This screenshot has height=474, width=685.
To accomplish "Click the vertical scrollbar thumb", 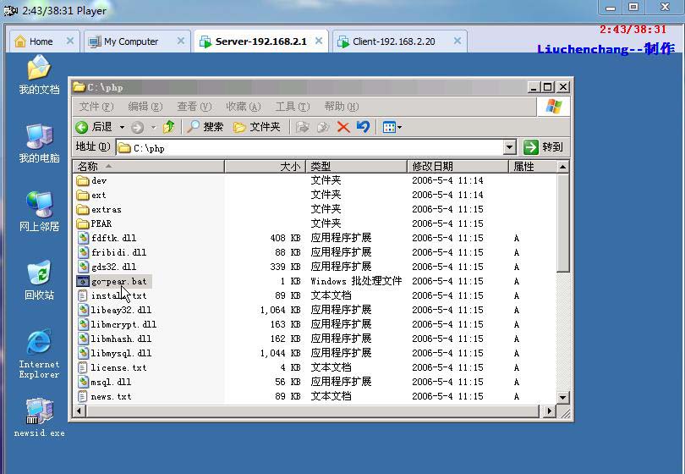I will [x=562, y=223].
